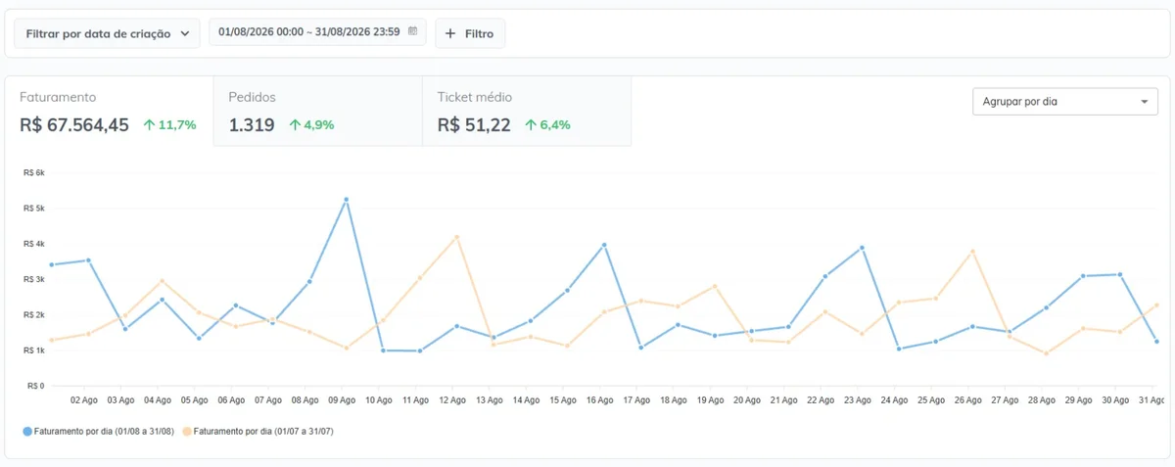Click the blue data point at 23 Ago

[862, 248]
